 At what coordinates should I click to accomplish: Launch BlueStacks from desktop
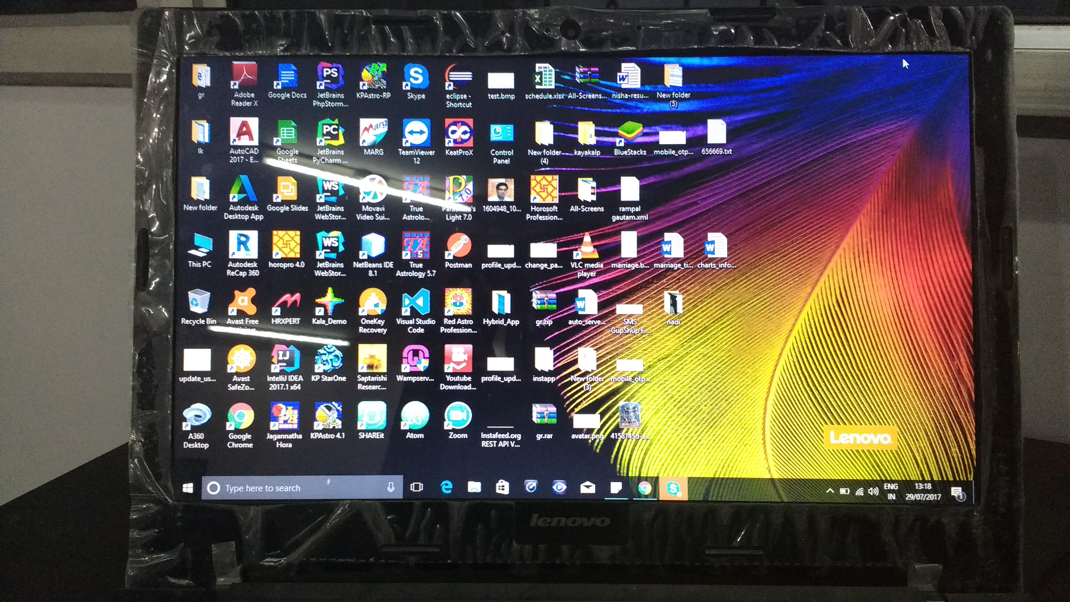click(x=630, y=138)
